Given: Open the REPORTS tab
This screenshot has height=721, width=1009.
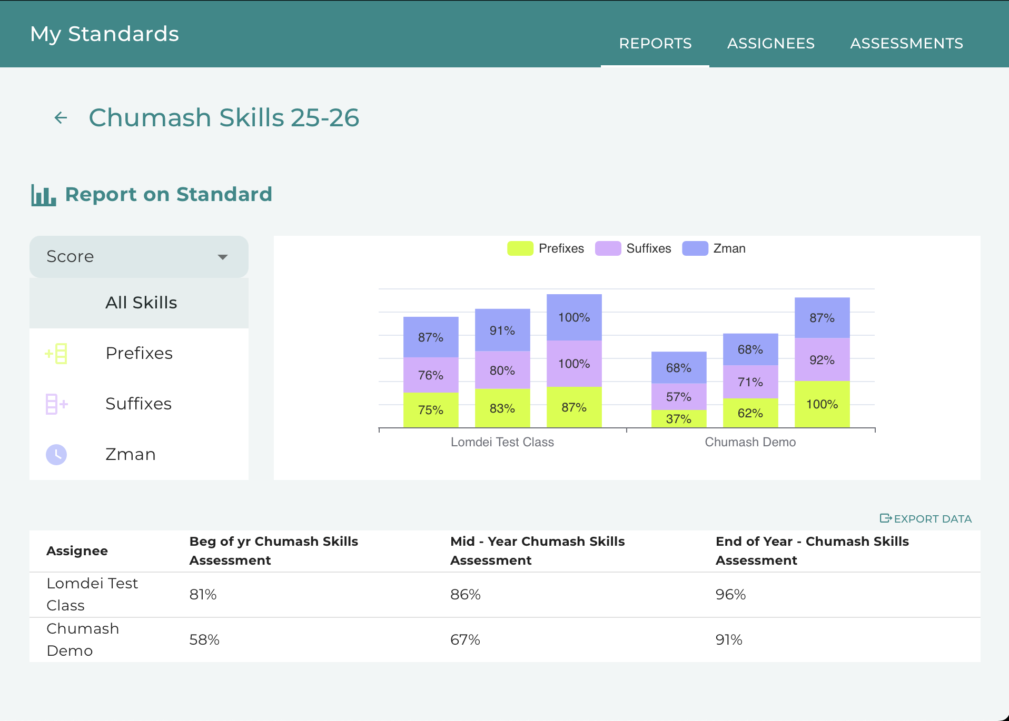Looking at the screenshot, I should 655,43.
